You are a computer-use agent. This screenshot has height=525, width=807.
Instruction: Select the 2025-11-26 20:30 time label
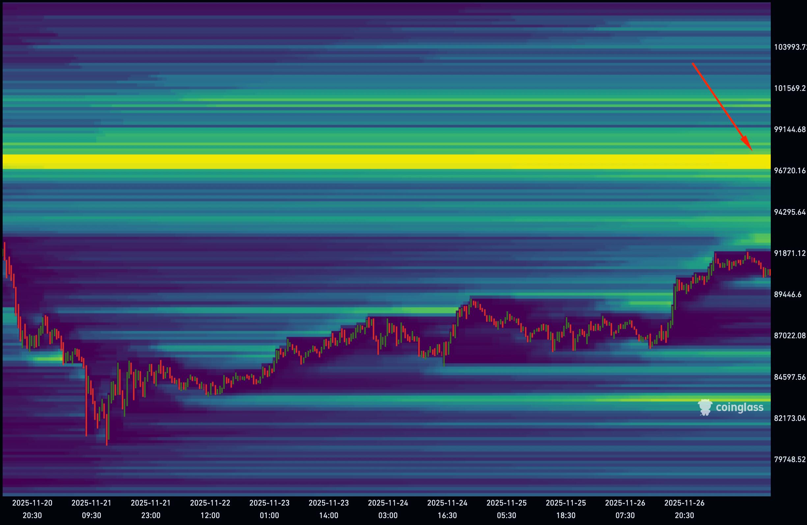[x=684, y=509]
